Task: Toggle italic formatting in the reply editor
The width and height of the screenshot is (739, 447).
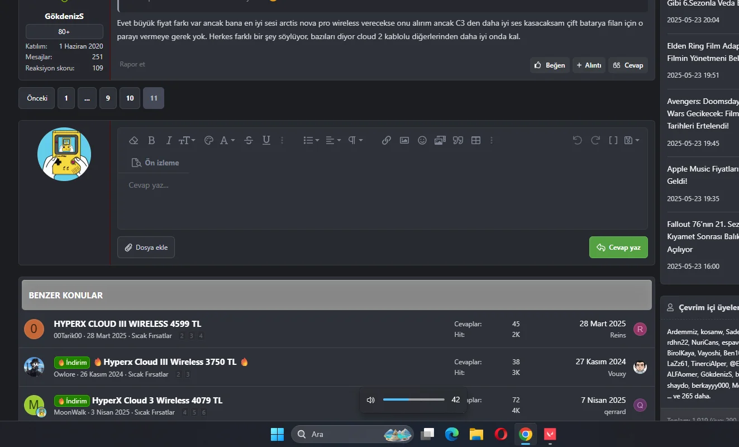Action: (169, 140)
